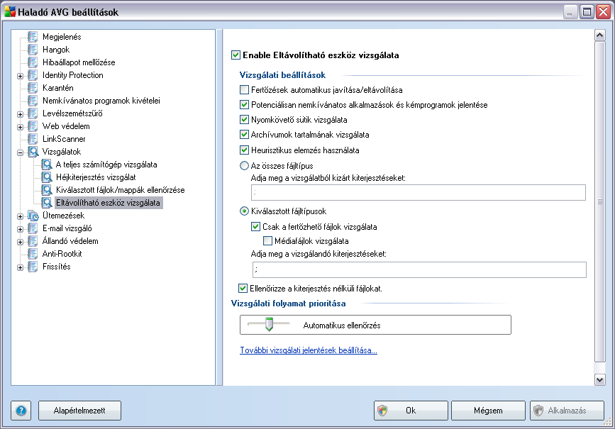The height and width of the screenshot is (429, 615).
Task: Click the Állandó védelem tree icon
Action: 33,241
